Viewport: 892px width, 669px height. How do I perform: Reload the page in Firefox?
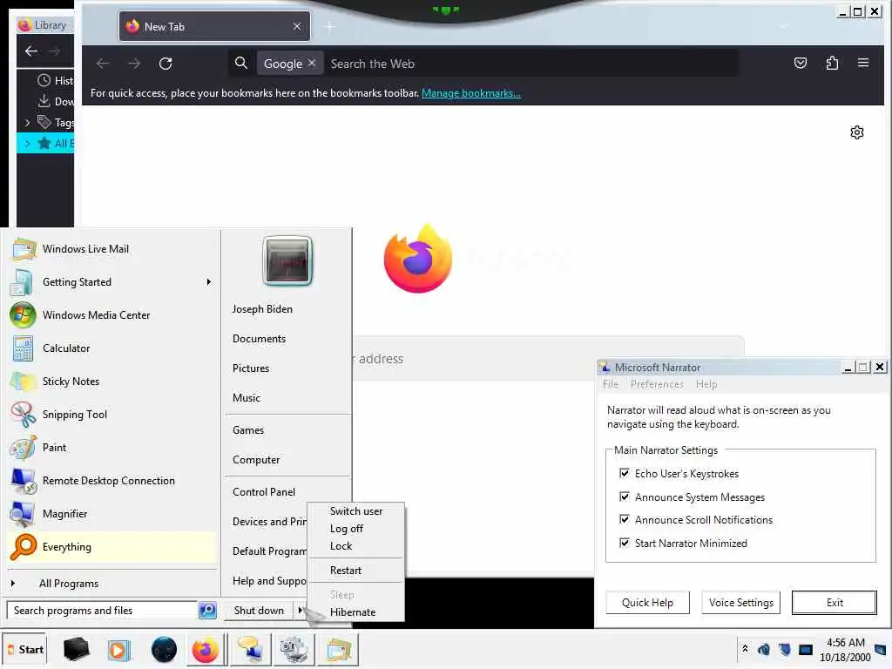[166, 64]
